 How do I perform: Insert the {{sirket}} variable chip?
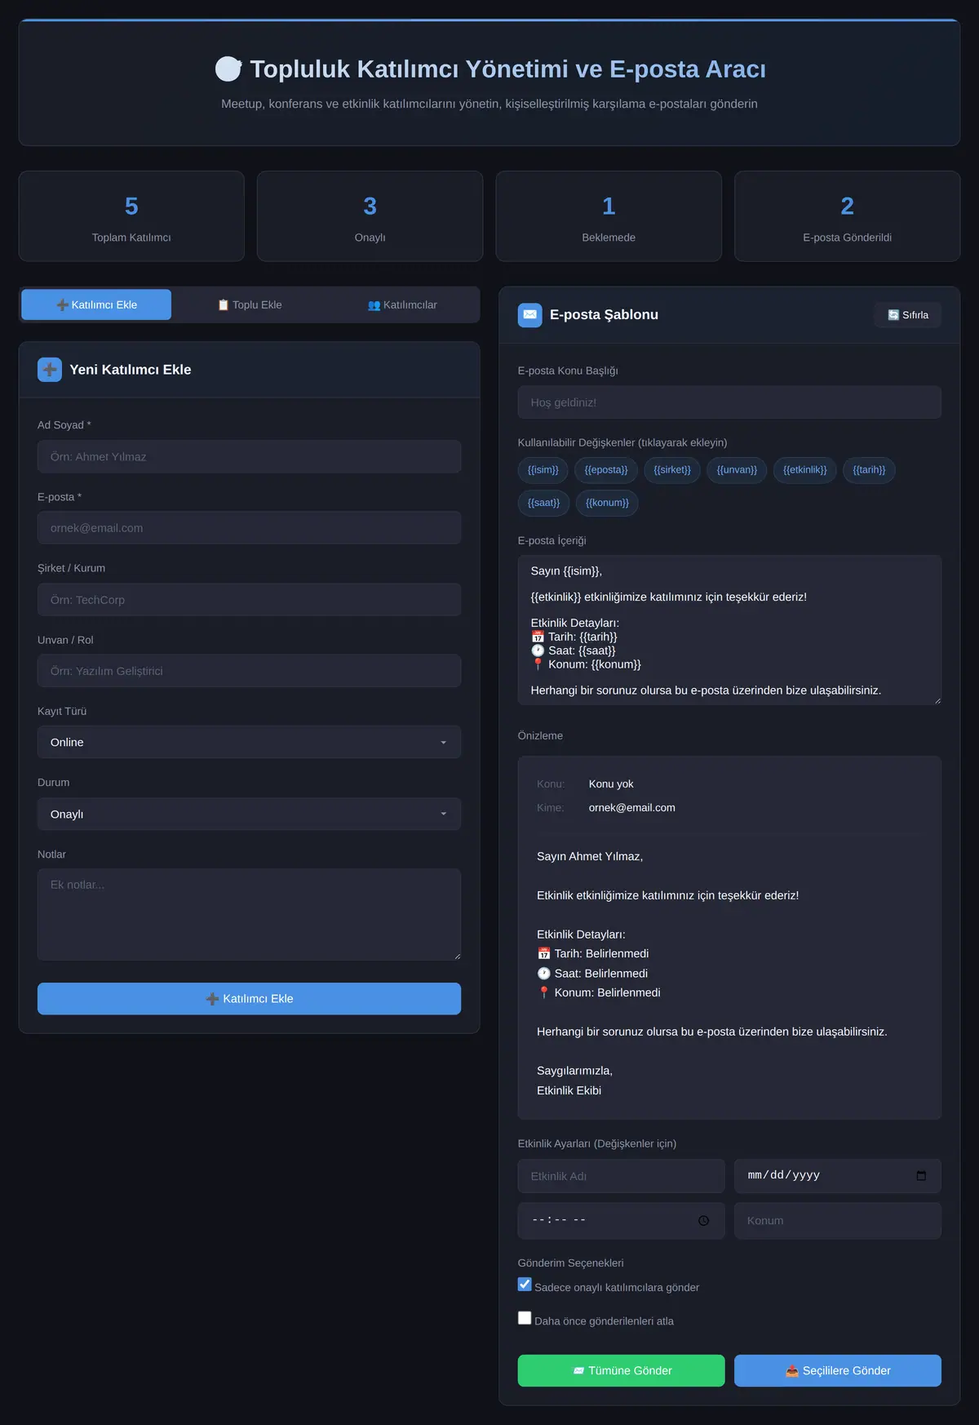pos(672,470)
